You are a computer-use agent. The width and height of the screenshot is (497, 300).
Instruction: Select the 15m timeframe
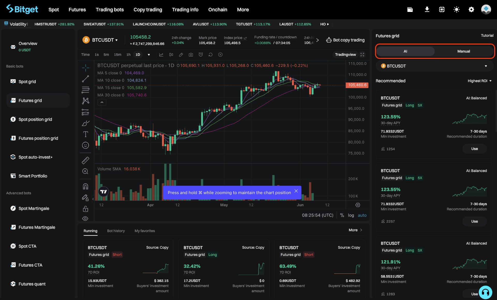(118, 55)
